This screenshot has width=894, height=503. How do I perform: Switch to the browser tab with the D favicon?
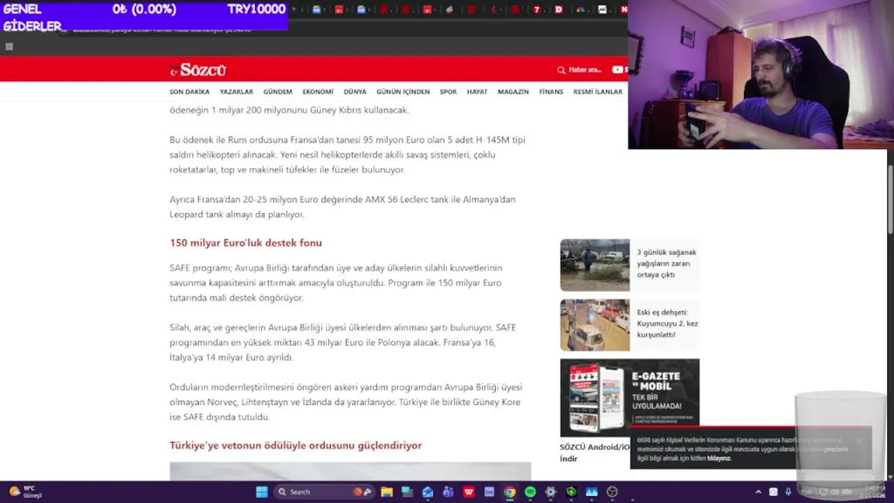(x=558, y=10)
